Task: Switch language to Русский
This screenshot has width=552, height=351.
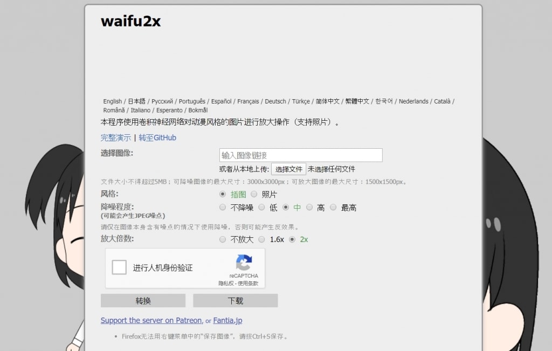Action: [162, 101]
